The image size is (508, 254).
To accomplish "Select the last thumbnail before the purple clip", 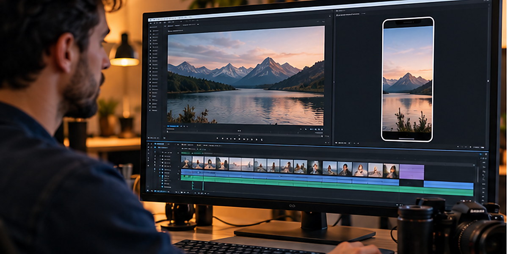I will pos(391,171).
